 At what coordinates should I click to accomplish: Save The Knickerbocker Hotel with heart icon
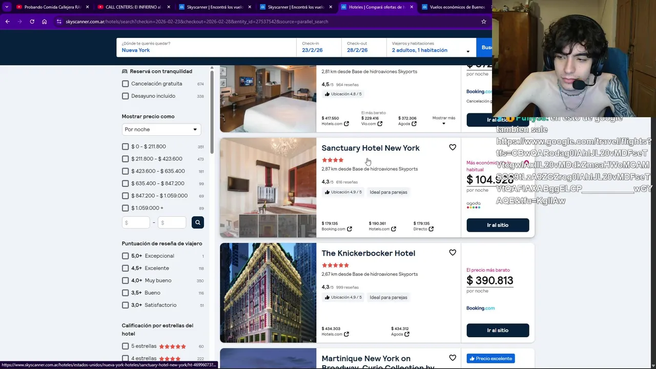453,253
